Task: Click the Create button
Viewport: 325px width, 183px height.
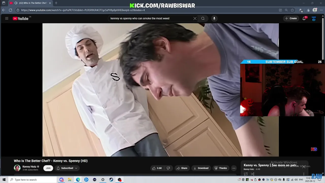Action: click(291, 18)
